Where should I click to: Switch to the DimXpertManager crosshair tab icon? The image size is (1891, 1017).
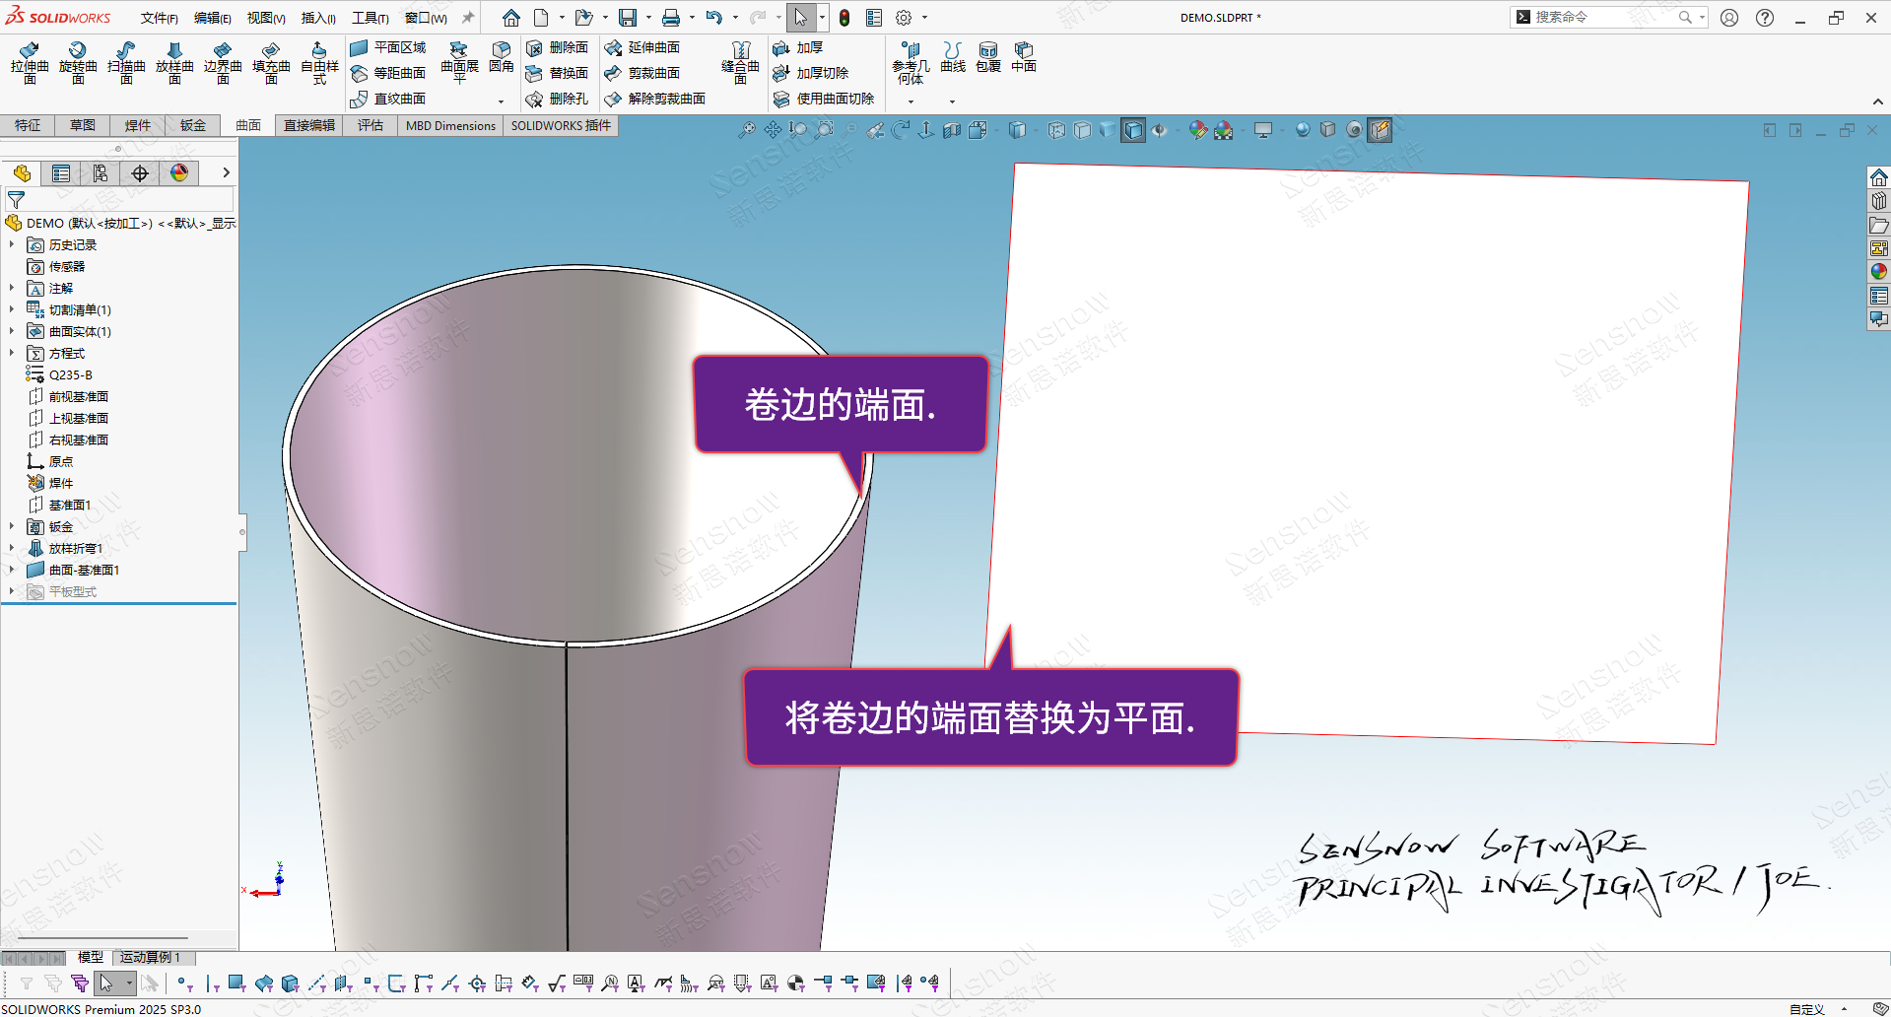[140, 173]
